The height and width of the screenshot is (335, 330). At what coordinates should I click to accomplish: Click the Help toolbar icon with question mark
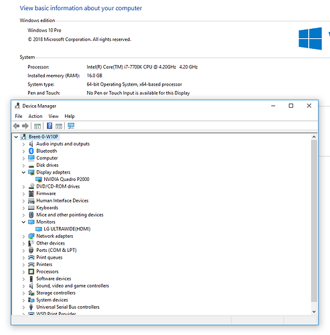point(50,126)
